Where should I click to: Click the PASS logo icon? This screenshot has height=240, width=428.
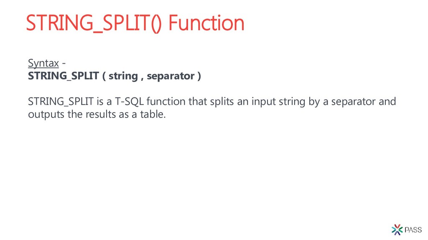click(397, 230)
